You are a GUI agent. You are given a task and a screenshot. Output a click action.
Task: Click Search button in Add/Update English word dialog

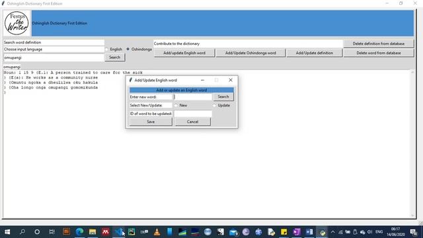click(x=223, y=97)
